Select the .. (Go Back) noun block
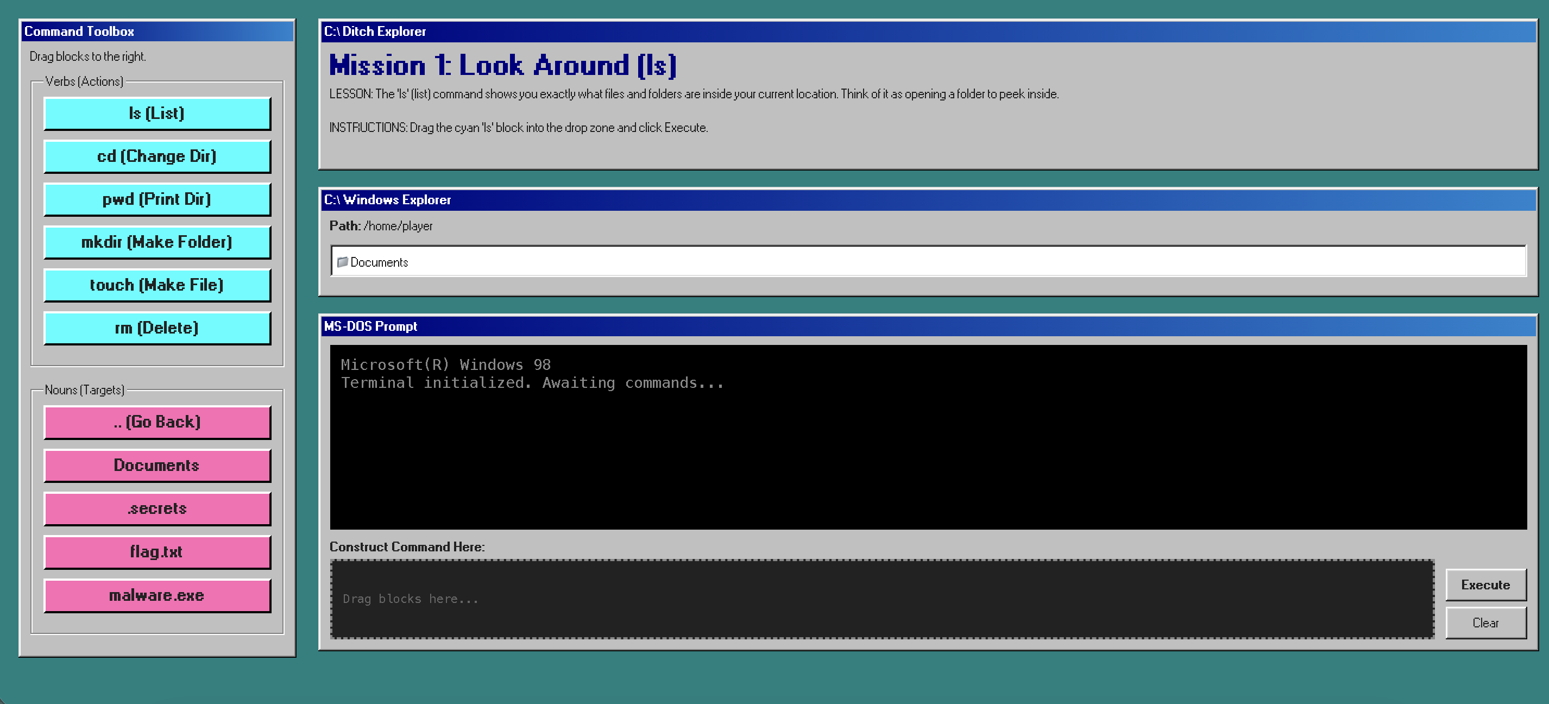This screenshot has height=704, width=1549. pos(157,422)
